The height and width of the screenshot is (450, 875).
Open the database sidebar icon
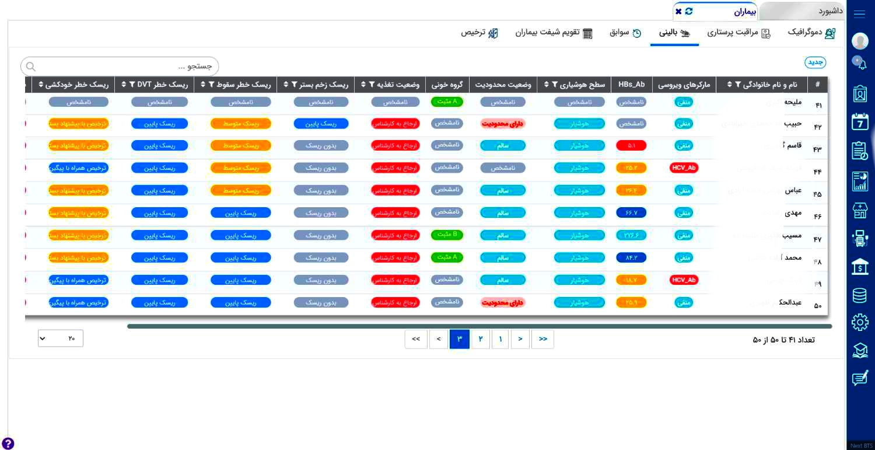[860, 295]
